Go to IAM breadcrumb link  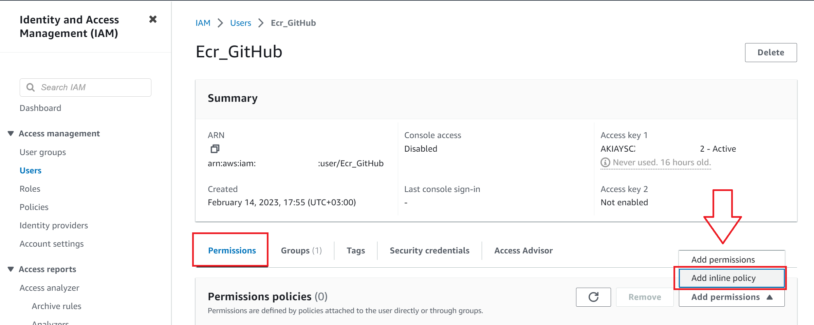click(x=203, y=23)
